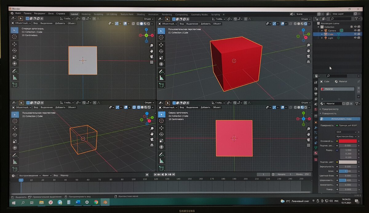Screen dimensions: 369x213
Task: Switch to the Modeling workspace tab
Action: (86, 14)
